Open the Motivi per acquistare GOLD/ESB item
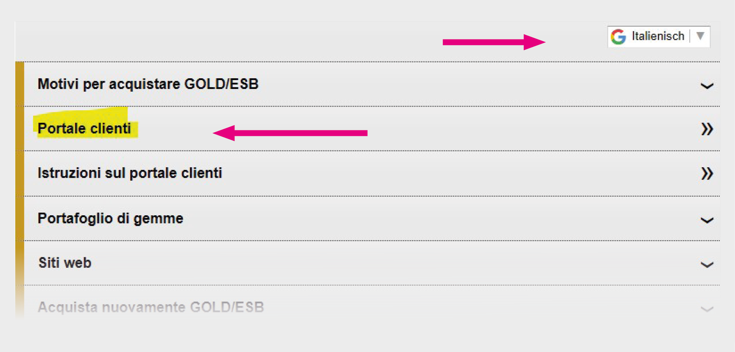Image resolution: width=735 pixels, height=352 pixels. [x=148, y=84]
